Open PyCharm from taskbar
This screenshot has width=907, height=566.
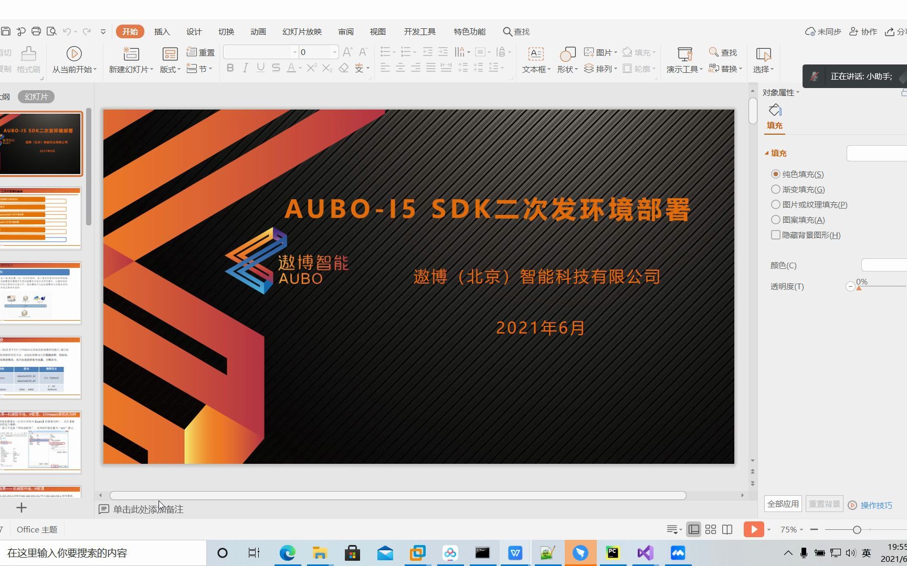click(x=613, y=553)
